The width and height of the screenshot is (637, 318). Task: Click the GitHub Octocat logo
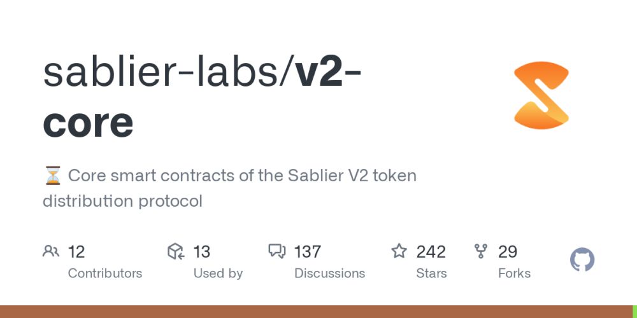pyautogui.click(x=582, y=260)
